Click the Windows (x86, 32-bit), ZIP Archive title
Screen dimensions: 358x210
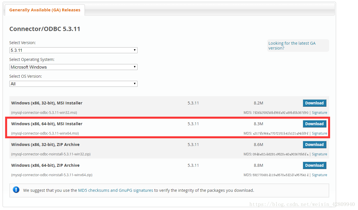coord(45,145)
